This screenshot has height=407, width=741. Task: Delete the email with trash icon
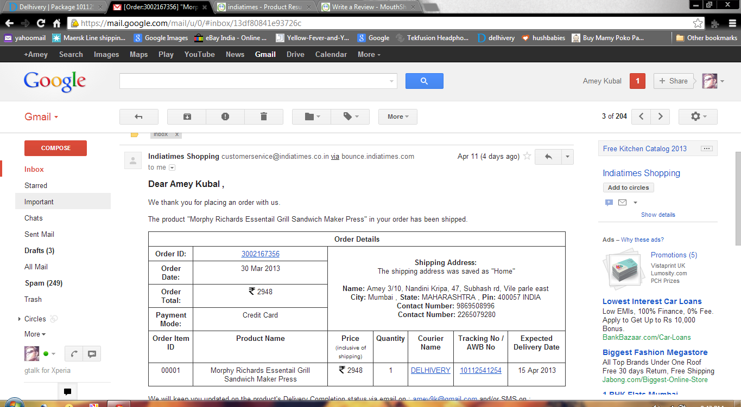coord(264,117)
